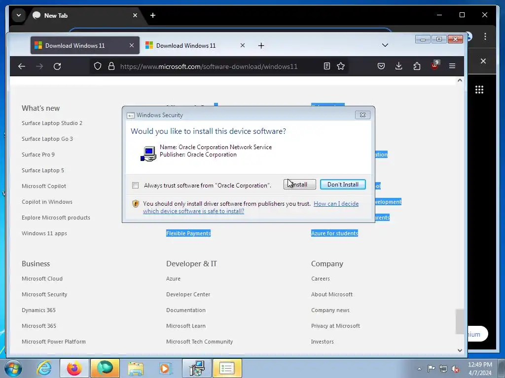Open the Firefox hamburger menu
The height and width of the screenshot is (378, 505).
[x=452, y=66]
